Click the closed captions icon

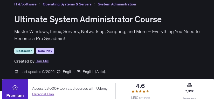pyautogui.click(x=79, y=72)
